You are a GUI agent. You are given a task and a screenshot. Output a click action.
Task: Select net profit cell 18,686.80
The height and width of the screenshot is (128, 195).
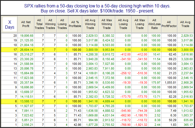pos(27,87)
